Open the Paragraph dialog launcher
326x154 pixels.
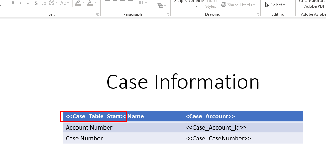(x=168, y=15)
